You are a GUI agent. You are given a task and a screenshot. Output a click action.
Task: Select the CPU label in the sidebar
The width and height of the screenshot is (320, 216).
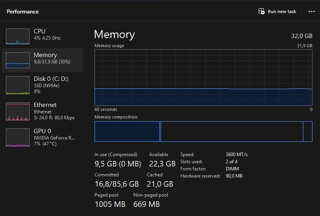(x=40, y=31)
